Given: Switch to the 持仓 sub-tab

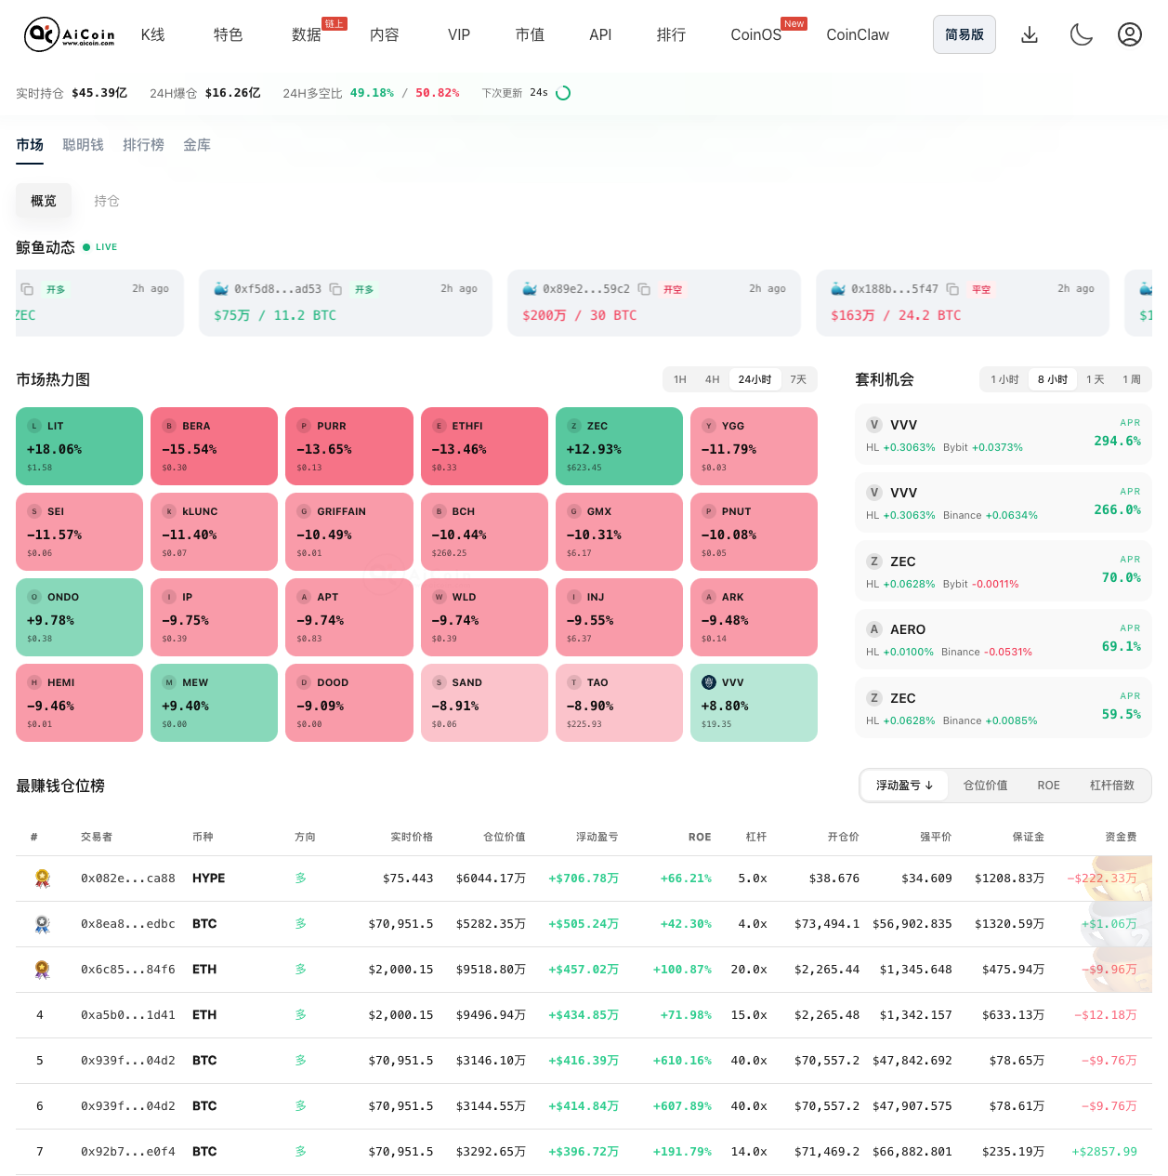Looking at the screenshot, I should (107, 201).
